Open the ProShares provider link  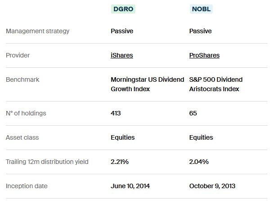[x=204, y=55]
